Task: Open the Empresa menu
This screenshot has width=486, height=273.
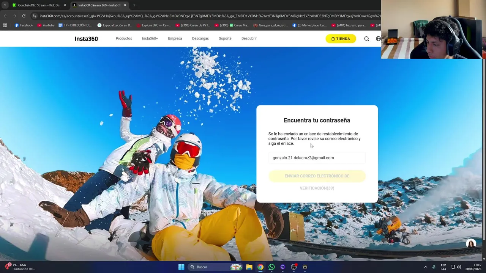Action: (x=175, y=38)
